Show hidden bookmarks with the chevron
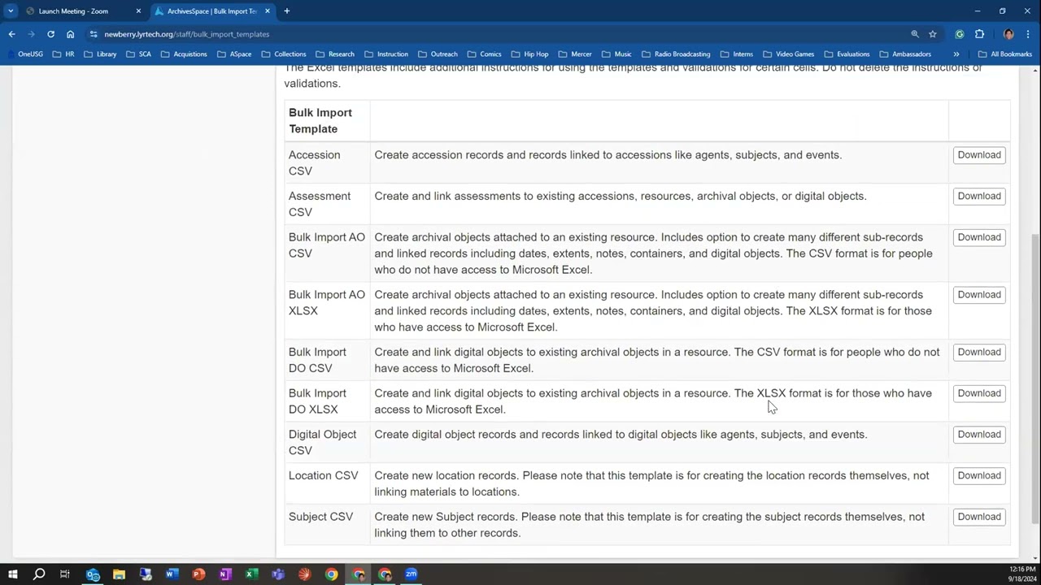 (956, 54)
